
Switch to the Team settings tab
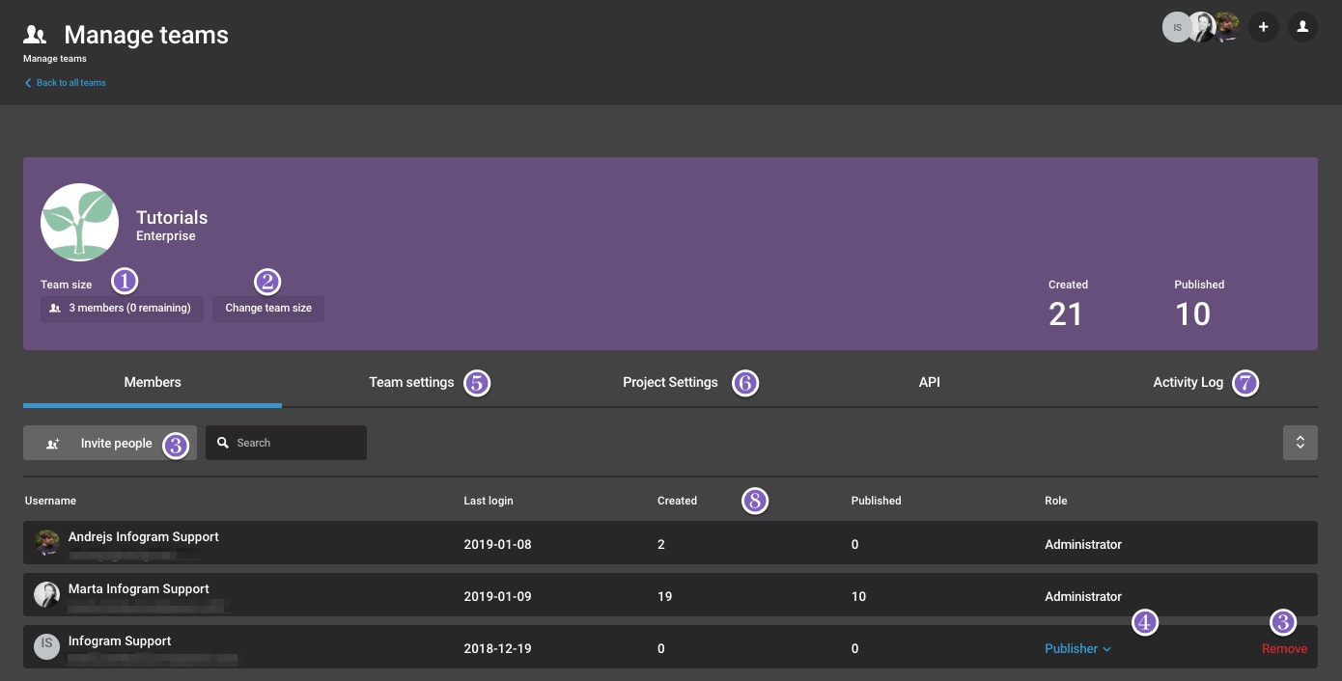411,383
